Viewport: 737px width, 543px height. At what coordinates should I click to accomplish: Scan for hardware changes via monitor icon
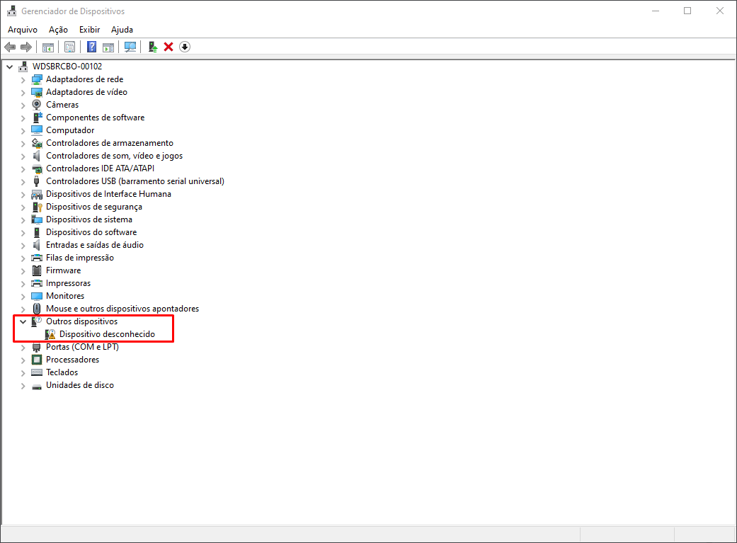(x=130, y=47)
